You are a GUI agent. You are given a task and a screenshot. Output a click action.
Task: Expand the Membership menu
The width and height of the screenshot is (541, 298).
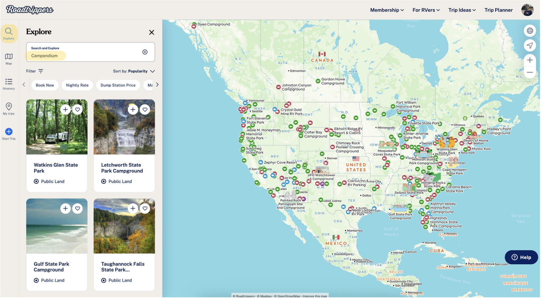tap(387, 10)
